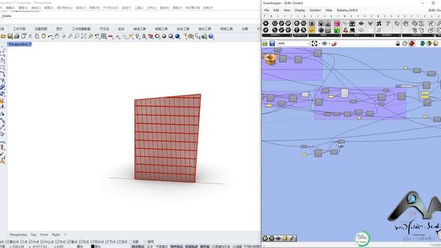Viewport: 441px width, 248px height.
Task: Click solid right arrow component icon
Action: click(361, 23)
